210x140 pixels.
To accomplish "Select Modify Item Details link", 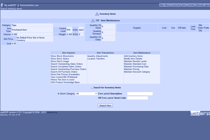I will pos(133,59).
